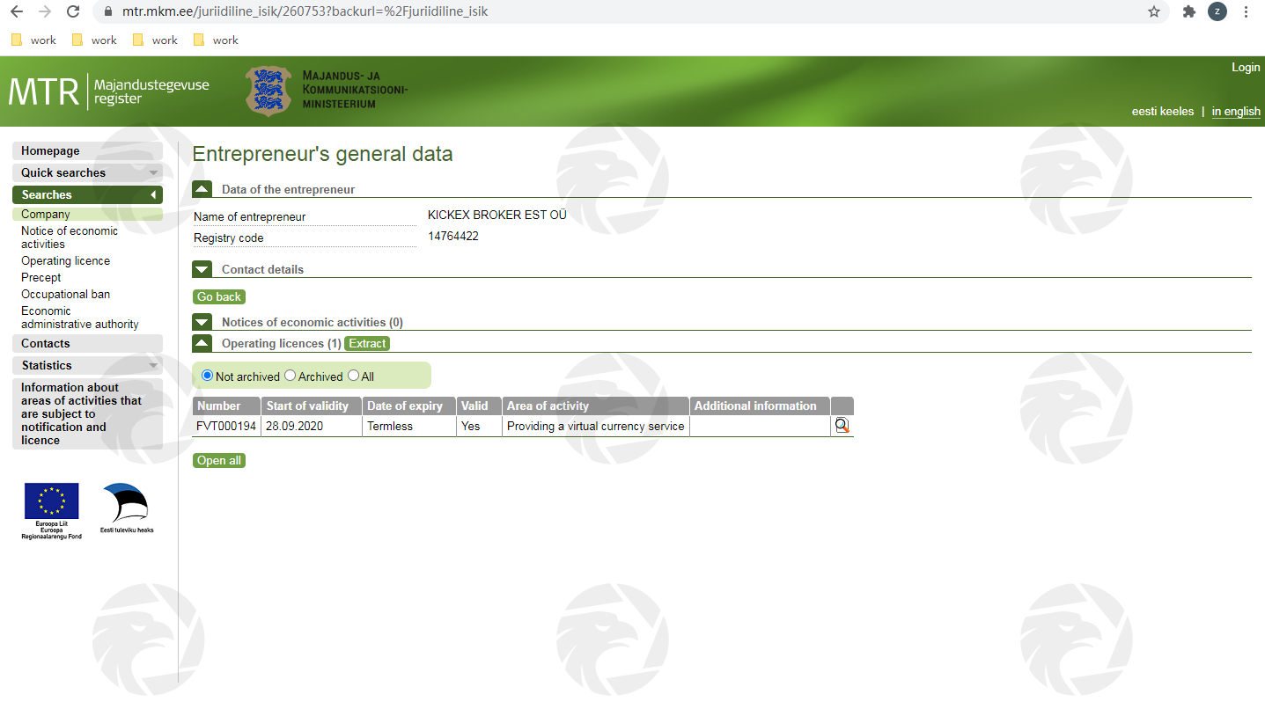Open Contacts in sidebar
This screenshot has width=1265, height=709.
pyautogui.click(x=87, y=344)
